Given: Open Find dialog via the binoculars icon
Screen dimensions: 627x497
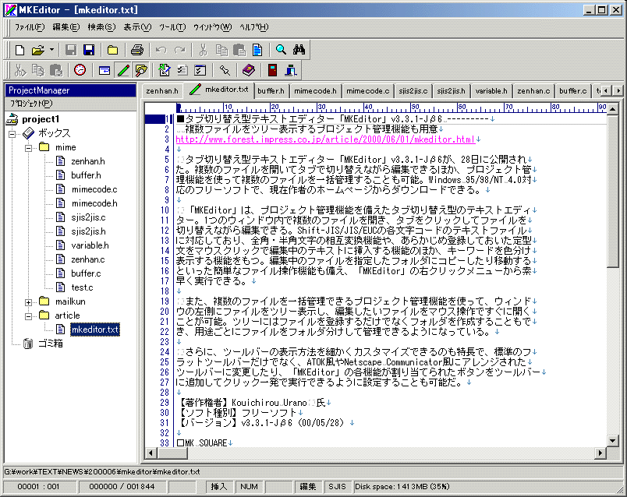Looking at the screenshot, I should [298, 48].
